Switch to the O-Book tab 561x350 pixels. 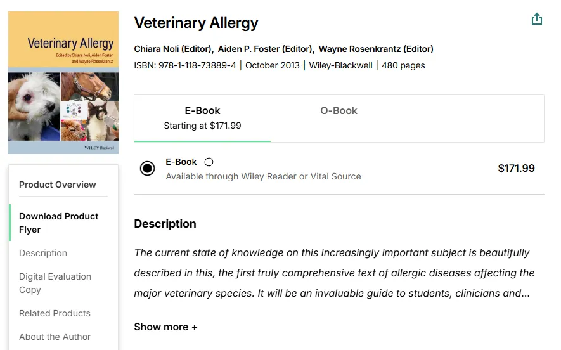(339, 111)
